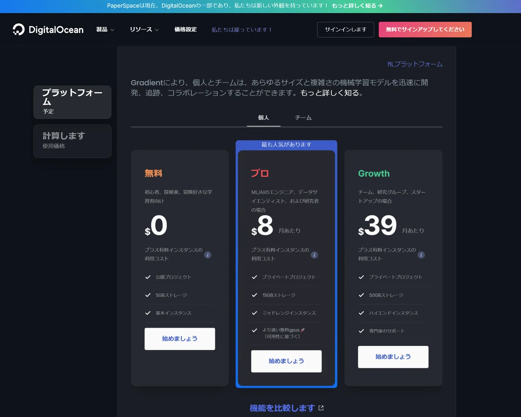This screenshot has width=521, height=417.
Task: Click the DigitalOcean wordmark text
Action: [x=56, y=30]
